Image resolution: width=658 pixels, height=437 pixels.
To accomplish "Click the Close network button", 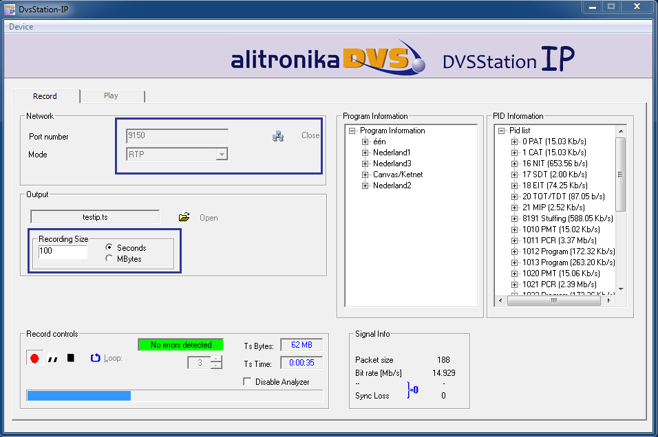I will click(310, 135).
